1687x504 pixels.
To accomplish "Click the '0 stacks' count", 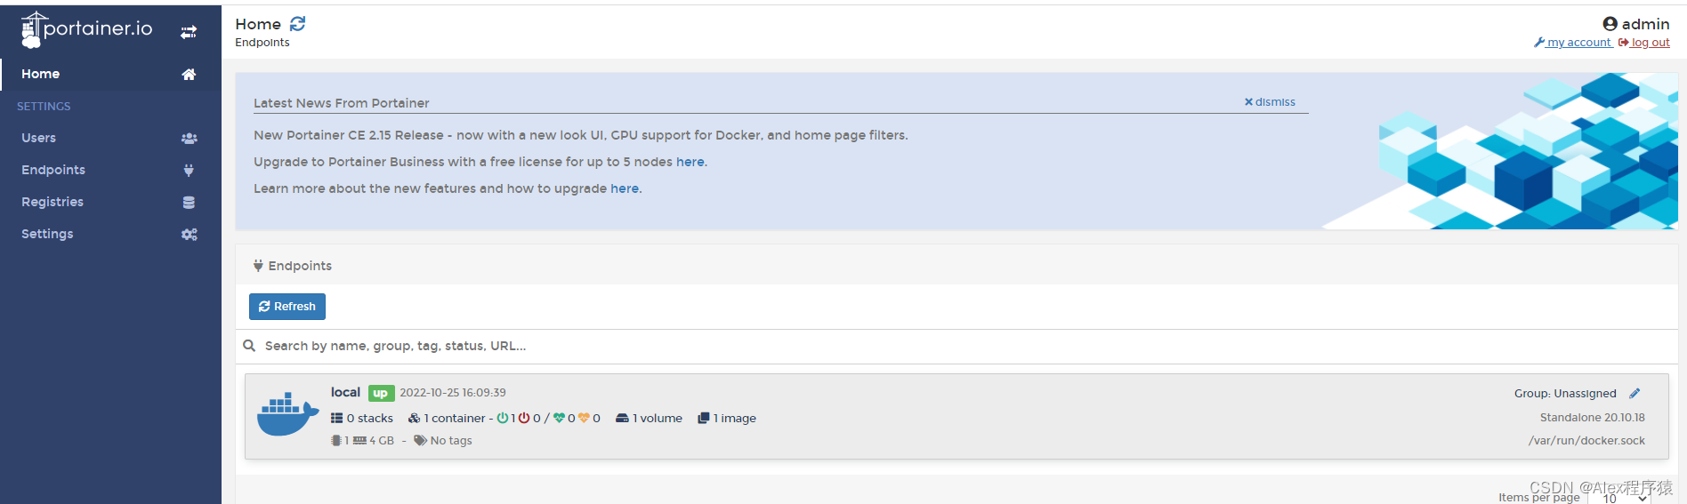I will point(370,418).
